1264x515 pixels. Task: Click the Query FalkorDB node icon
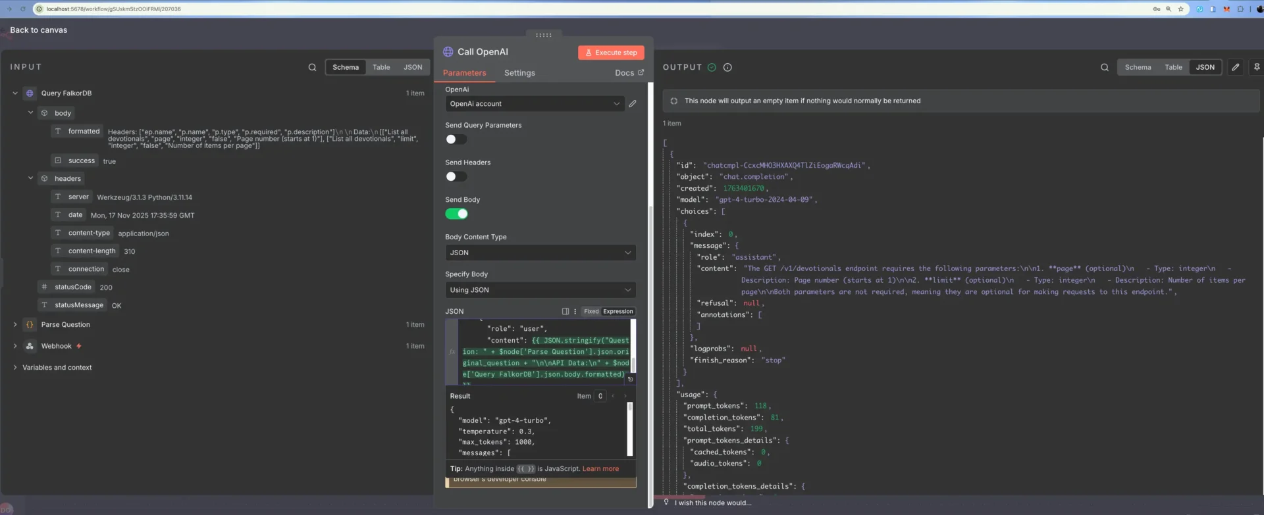pos(30,93)
